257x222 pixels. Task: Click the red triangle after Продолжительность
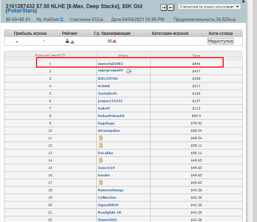(x=234, y=19)
